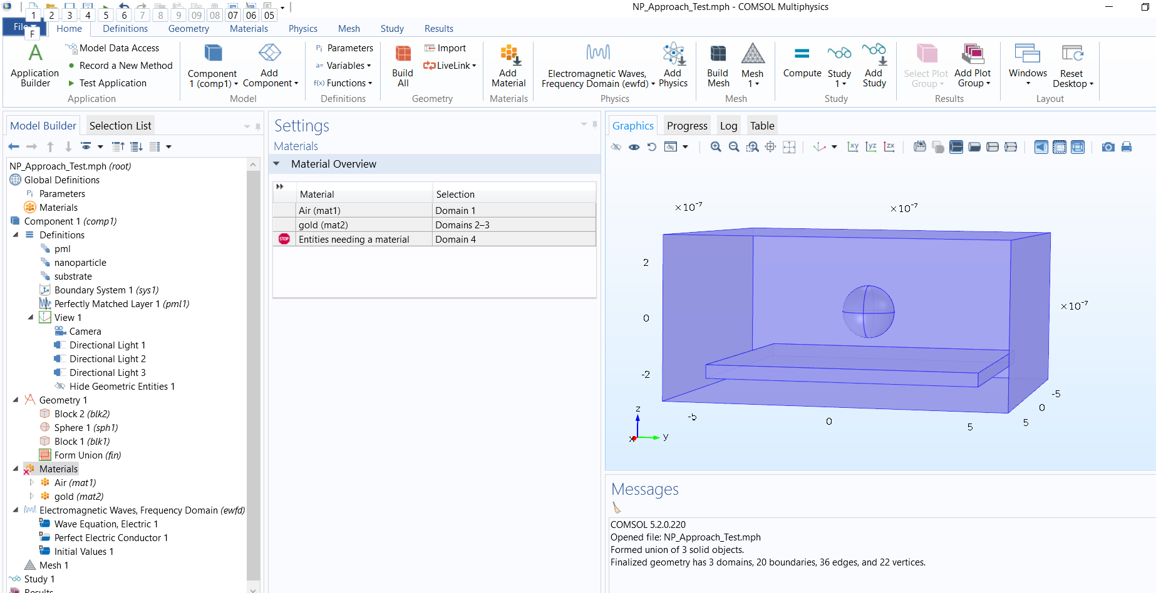Viewport: 1156px width, 593px height.
Task: Set view to the xy plane
Action: (x=853, y=147)
